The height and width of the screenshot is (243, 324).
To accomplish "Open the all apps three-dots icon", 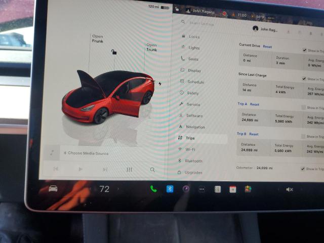I will pos(201,189).
